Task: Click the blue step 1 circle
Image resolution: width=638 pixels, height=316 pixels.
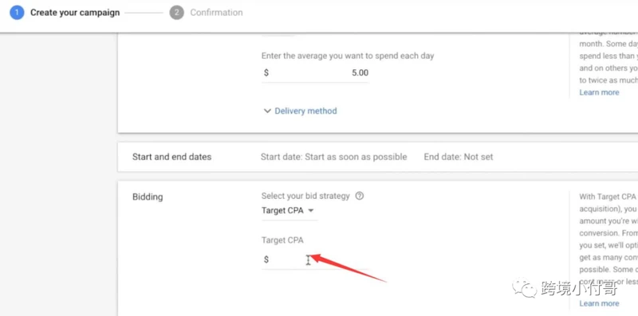Action: [x=17, y=13]
